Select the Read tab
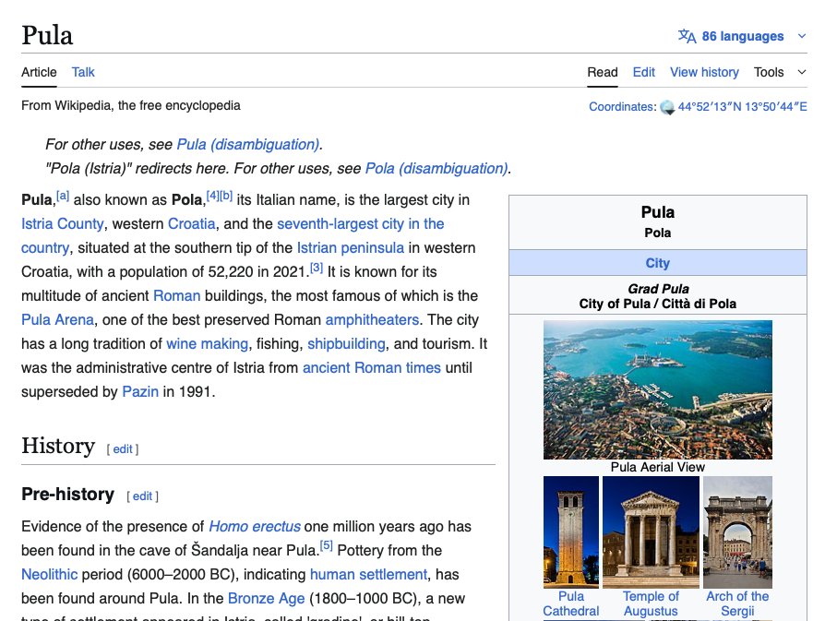Screen dimensions: 837x621 point(603,72)
